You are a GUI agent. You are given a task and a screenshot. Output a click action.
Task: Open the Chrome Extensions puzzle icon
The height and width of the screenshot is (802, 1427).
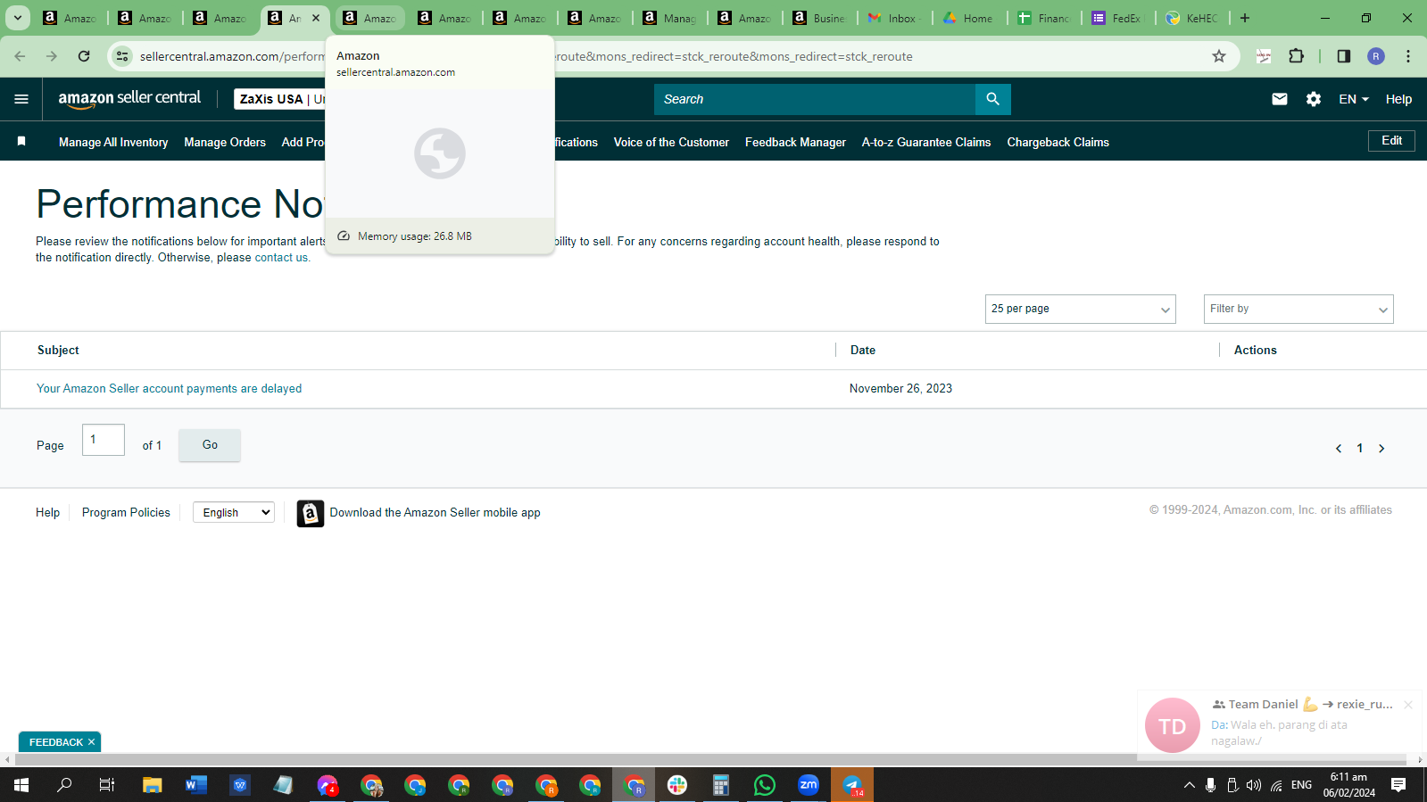[x=1296, y=56]
